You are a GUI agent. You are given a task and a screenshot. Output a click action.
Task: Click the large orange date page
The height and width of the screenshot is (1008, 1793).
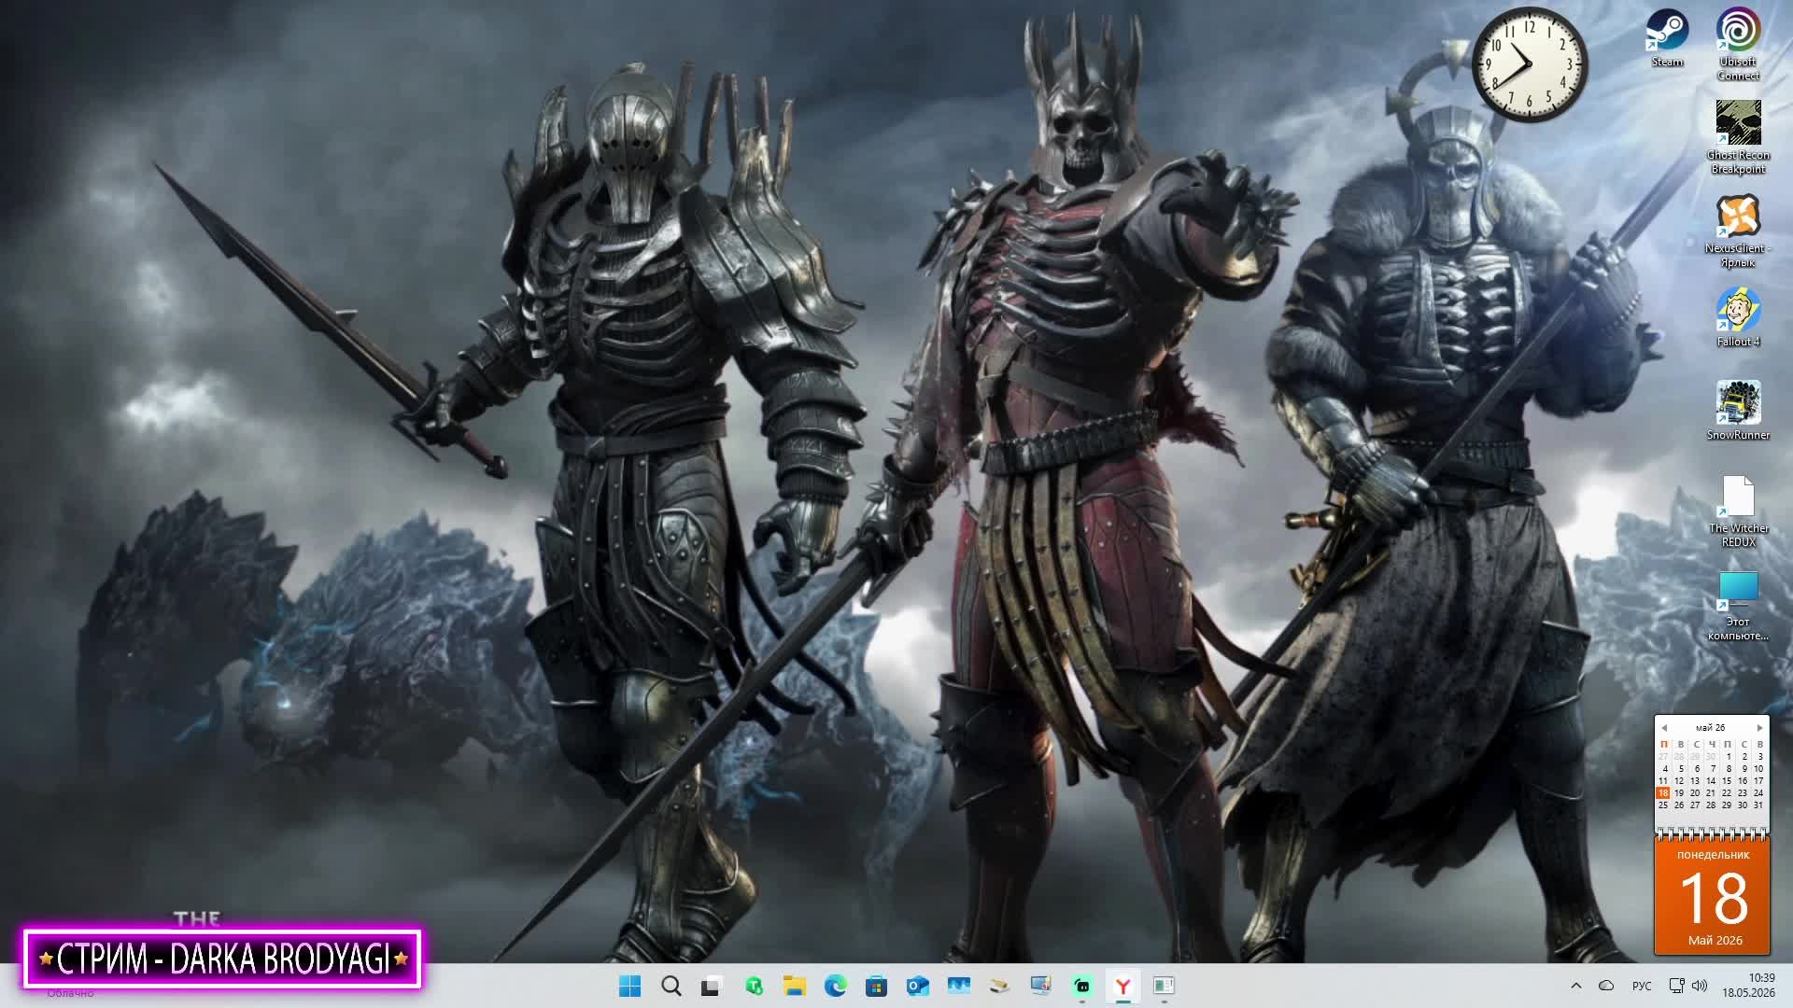click(1713, 896)
